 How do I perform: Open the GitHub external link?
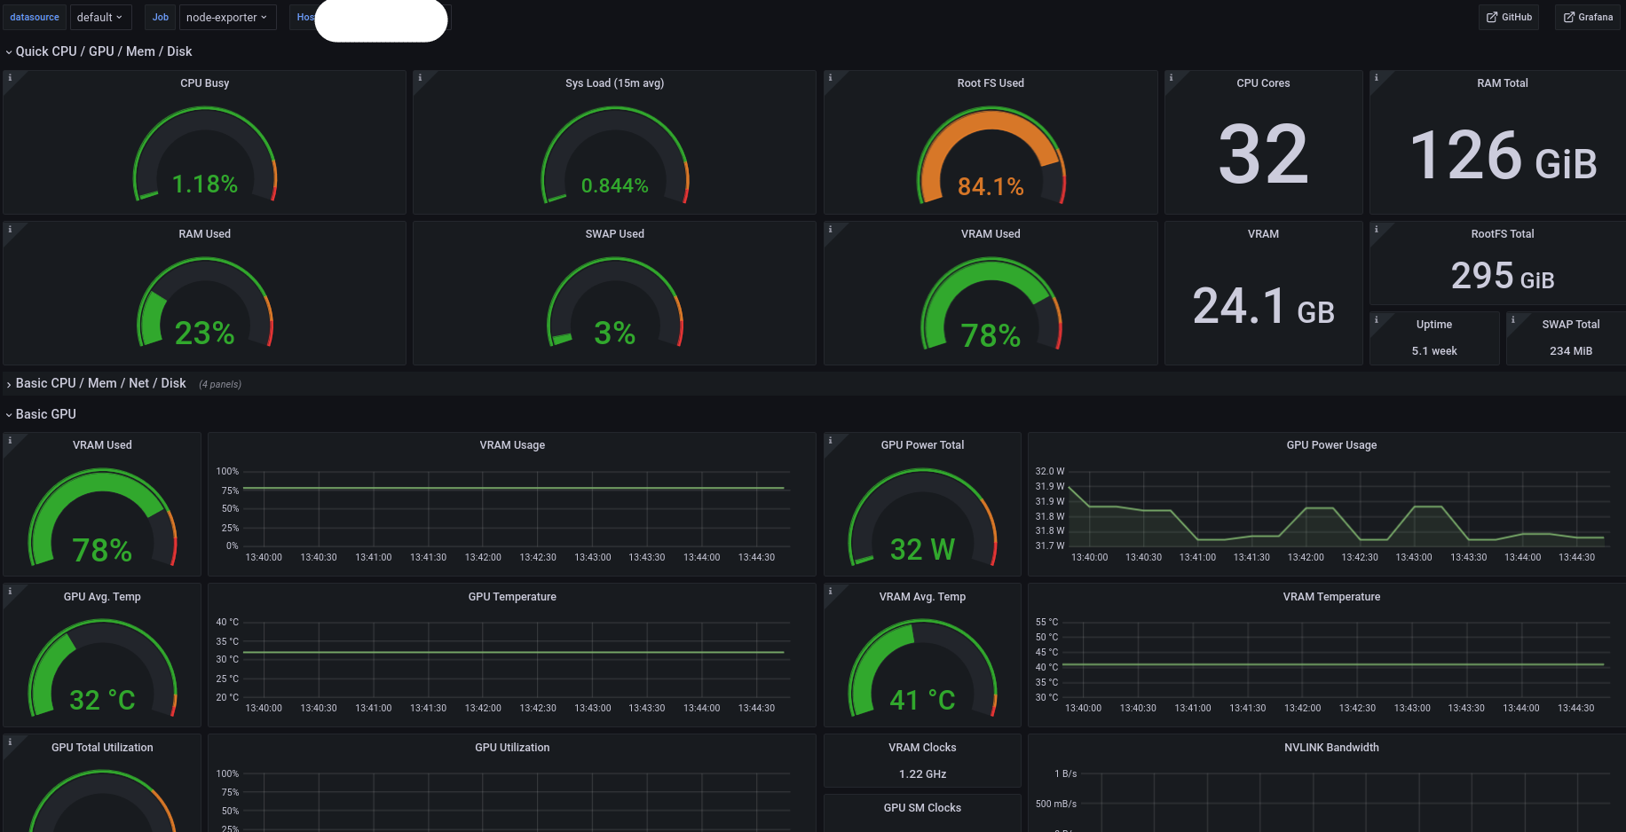click(1509, 17)
